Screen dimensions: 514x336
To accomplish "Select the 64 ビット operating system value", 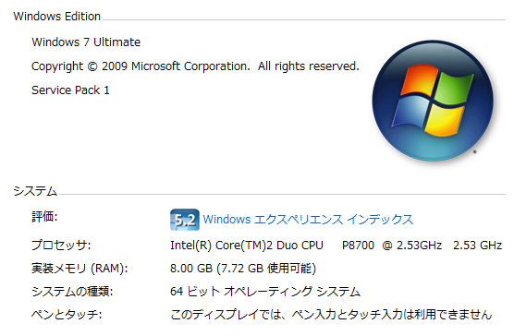I will tap(265, 291).
